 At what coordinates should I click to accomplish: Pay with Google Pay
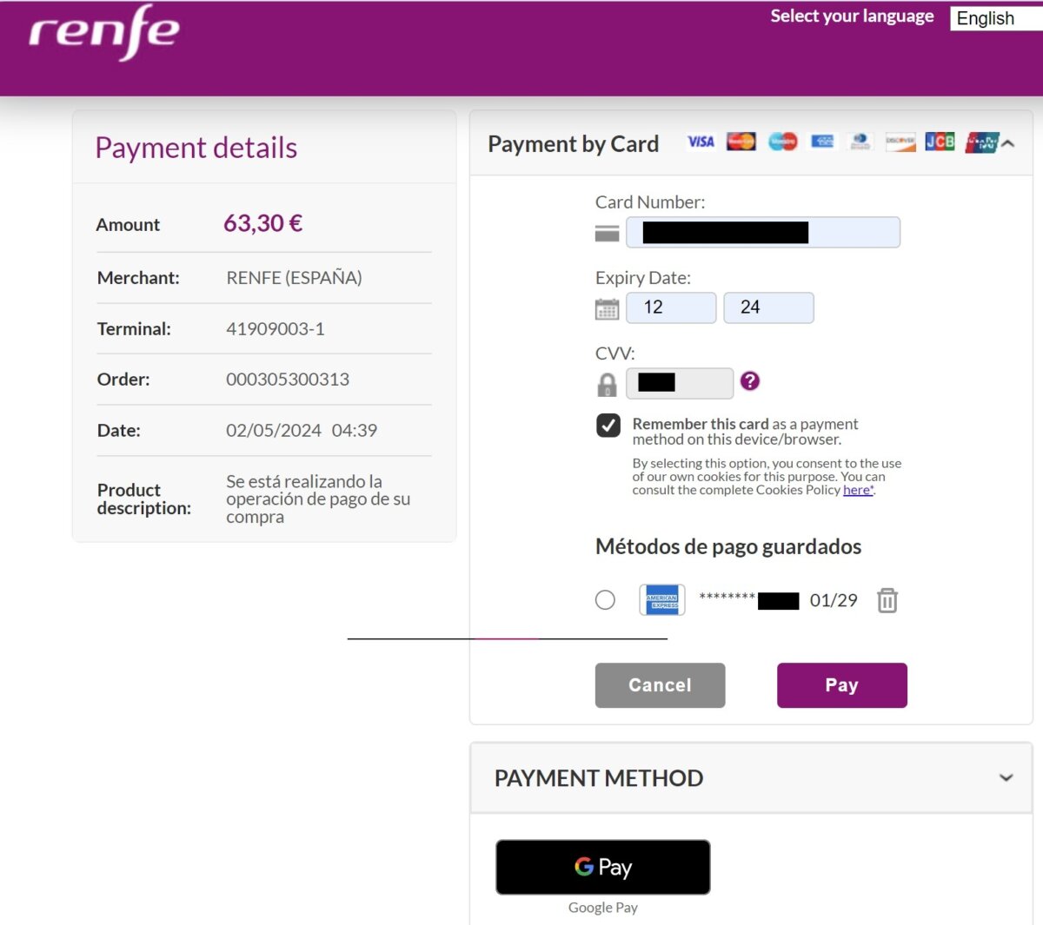[602, 867]
